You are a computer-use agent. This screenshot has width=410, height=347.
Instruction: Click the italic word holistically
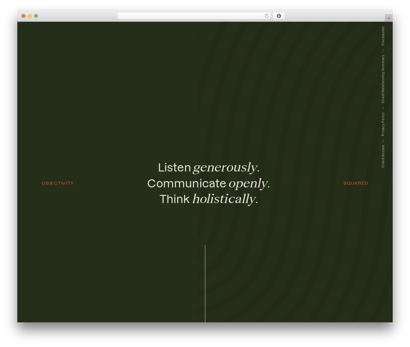[224, 199]
